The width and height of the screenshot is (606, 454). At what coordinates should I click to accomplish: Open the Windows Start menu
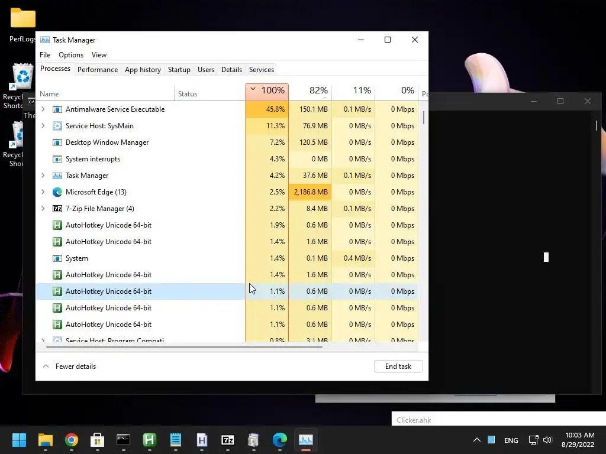tap(19, 440)
